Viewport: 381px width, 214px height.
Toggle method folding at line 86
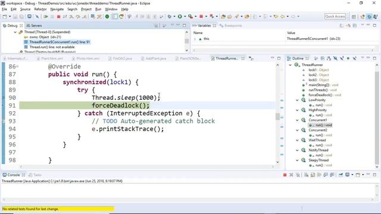pos(17,66)
